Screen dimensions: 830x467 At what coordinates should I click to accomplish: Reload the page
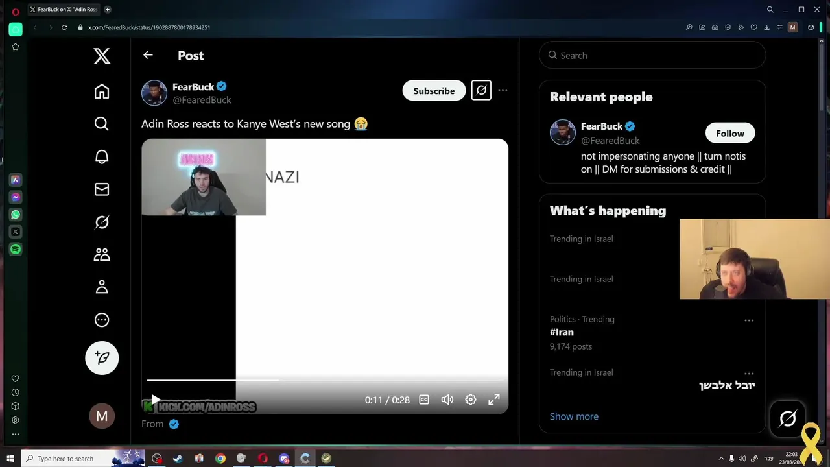point(64,27)
